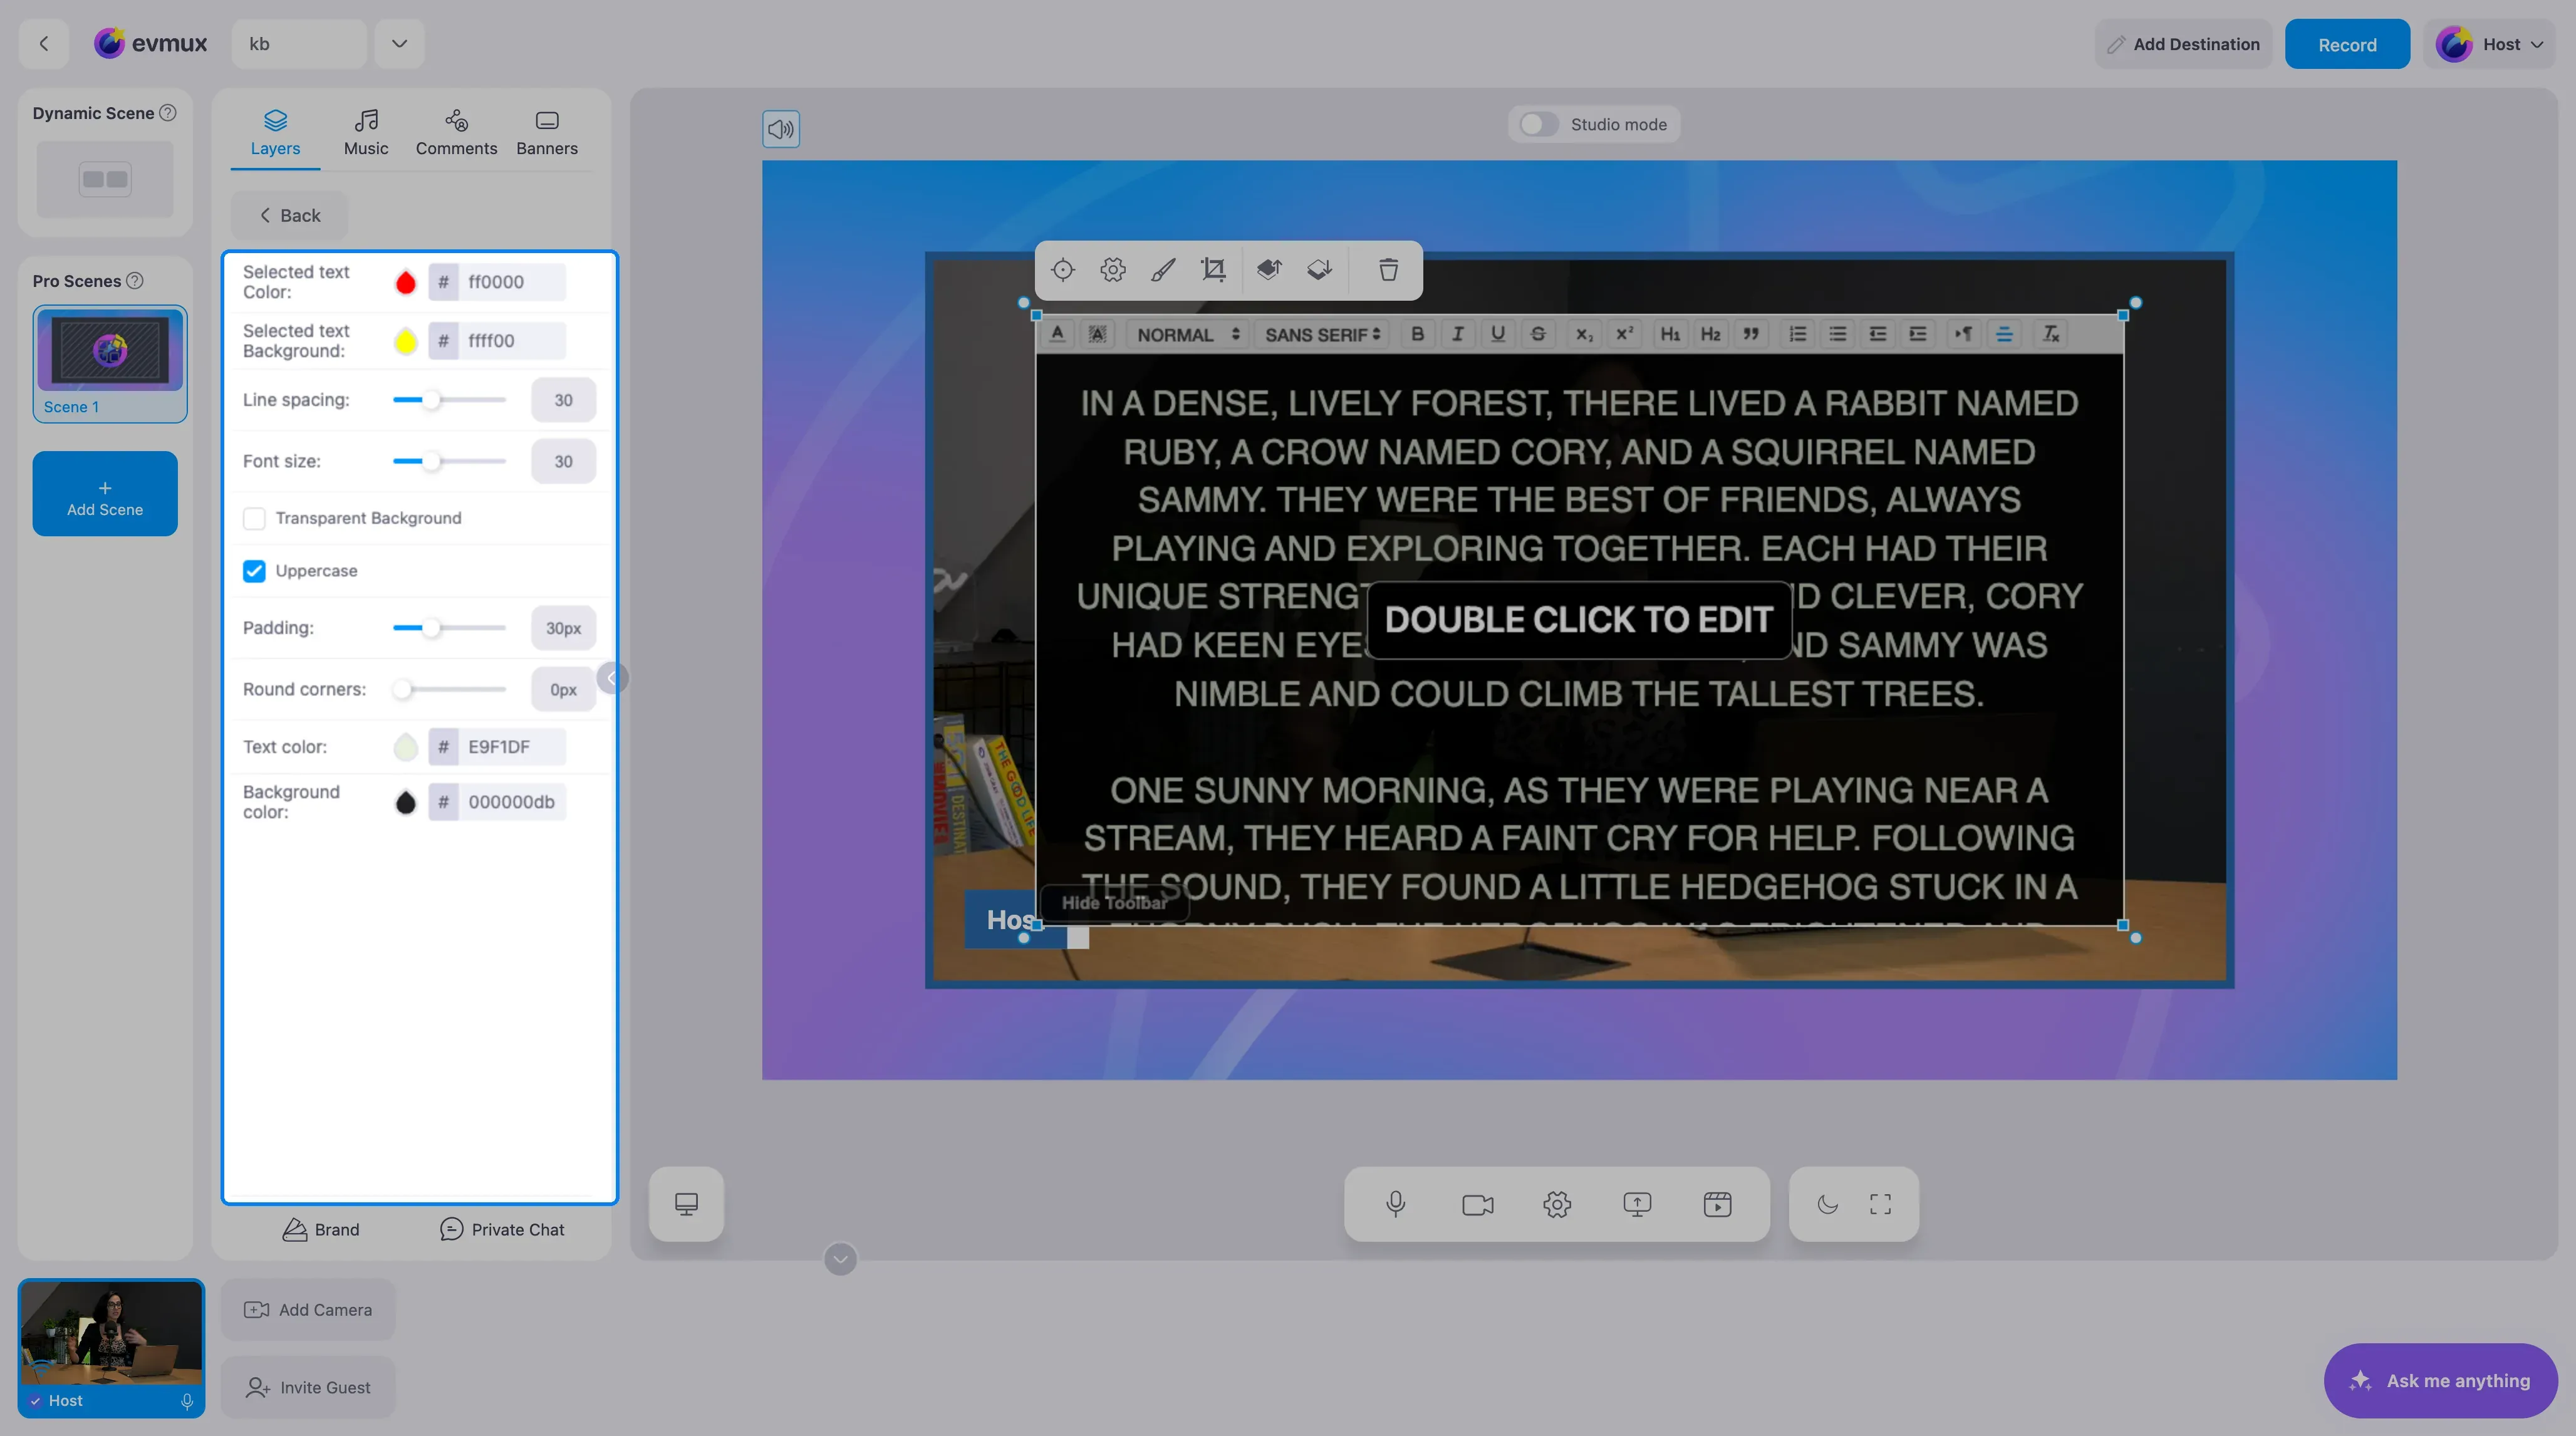Select the brush style icon in layer toolbar
2576x1436 pixels.
(x=1163, y=269)
